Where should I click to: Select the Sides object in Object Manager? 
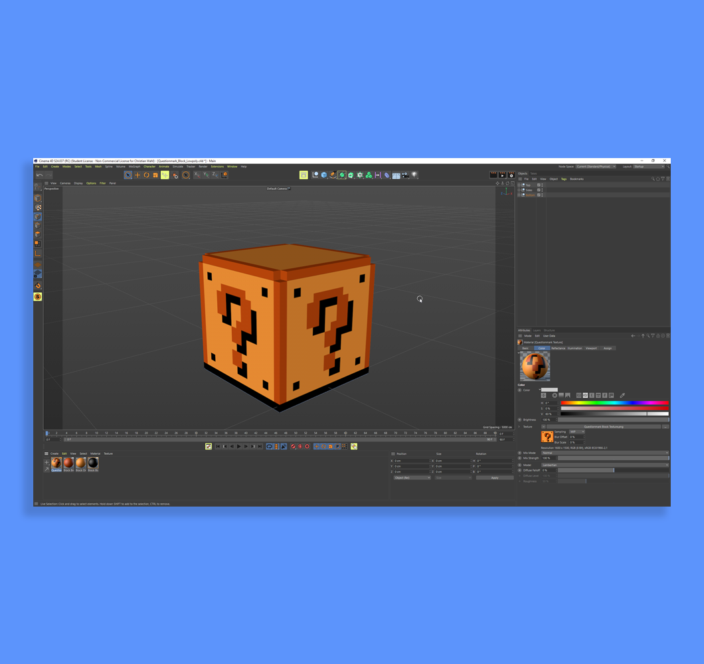[x=529, y=190]
